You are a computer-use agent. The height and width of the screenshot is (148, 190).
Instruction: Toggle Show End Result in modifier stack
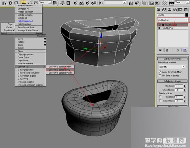(167, 50)
